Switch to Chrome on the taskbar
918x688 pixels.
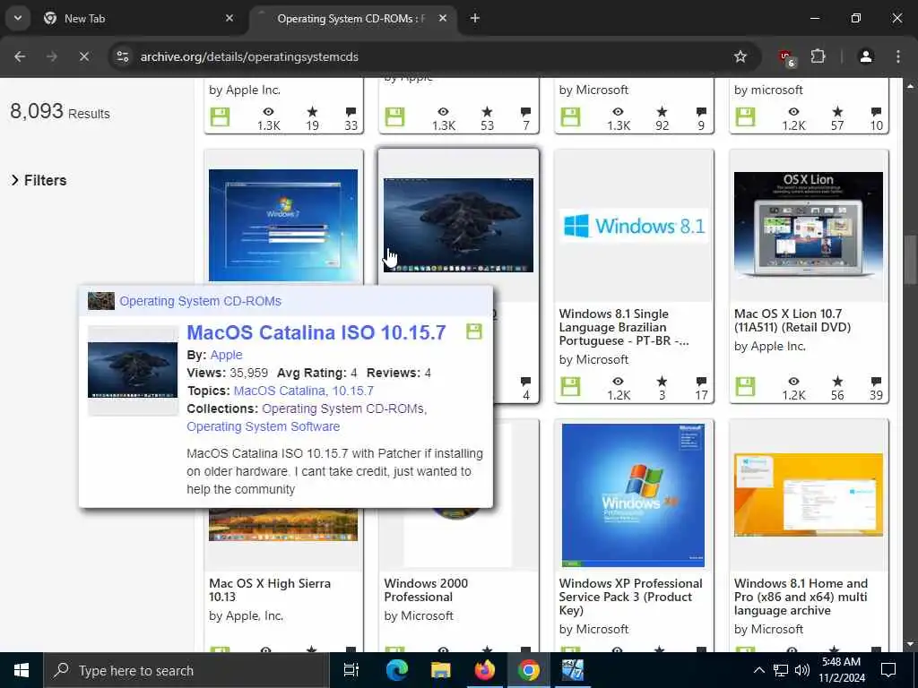[528, 670]
